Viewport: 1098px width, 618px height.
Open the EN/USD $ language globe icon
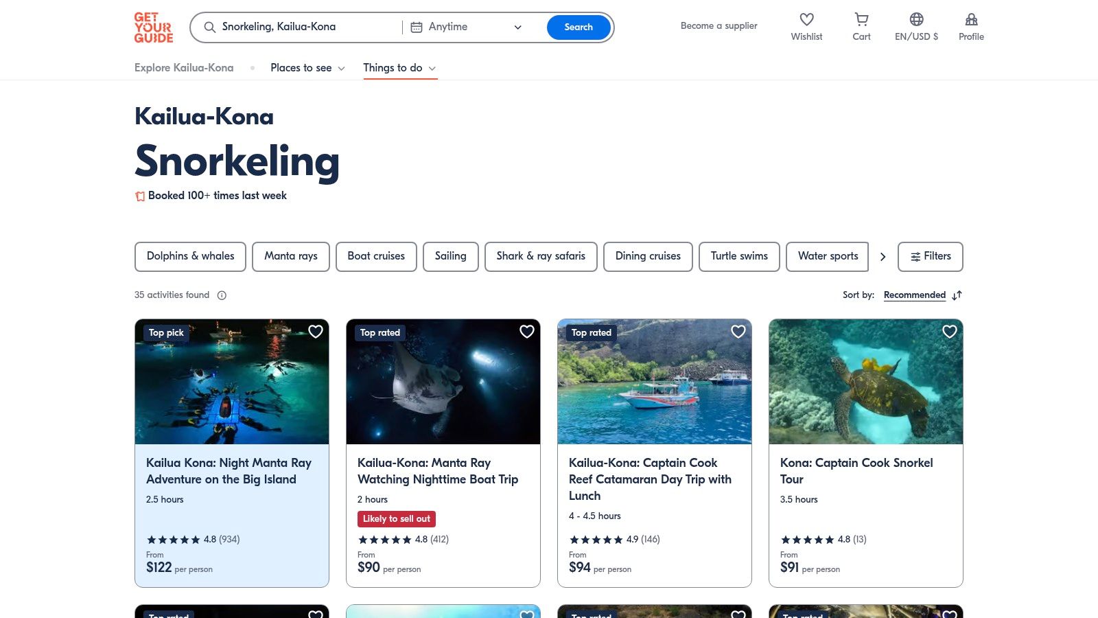pos(916,20)
